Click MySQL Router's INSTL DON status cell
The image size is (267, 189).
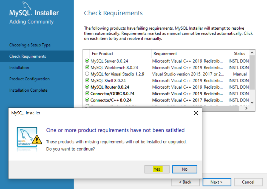(238, 87)
